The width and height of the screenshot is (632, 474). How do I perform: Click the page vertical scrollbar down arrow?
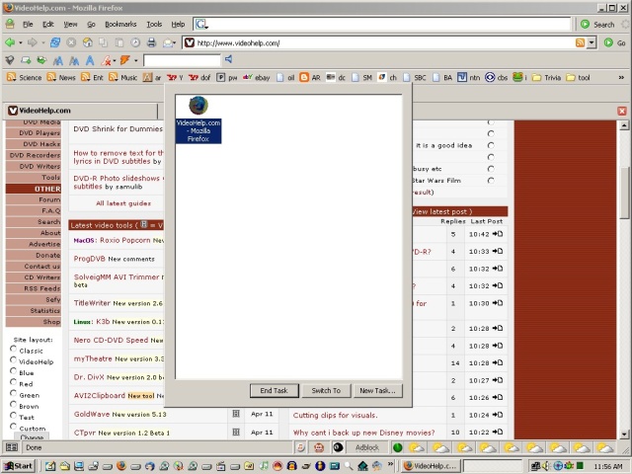coord(624,434)
